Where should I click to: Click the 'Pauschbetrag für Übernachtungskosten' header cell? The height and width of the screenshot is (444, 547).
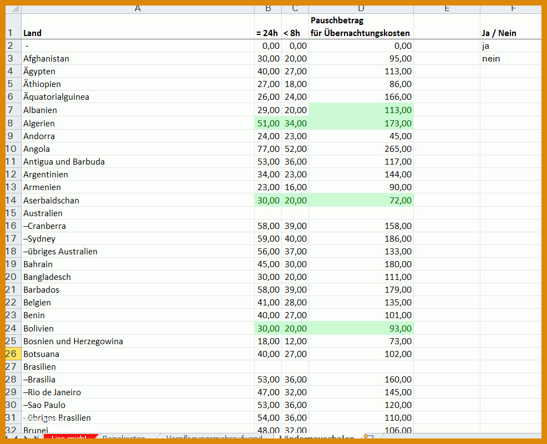[361, 27]
